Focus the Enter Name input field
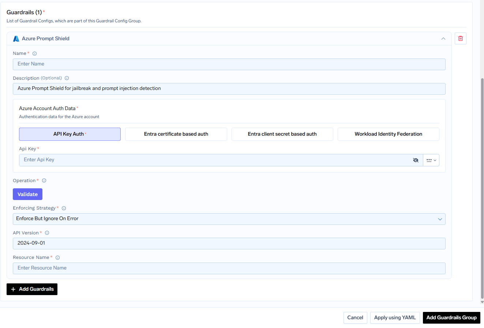The image size is (484, 328). tap(229, 64)
